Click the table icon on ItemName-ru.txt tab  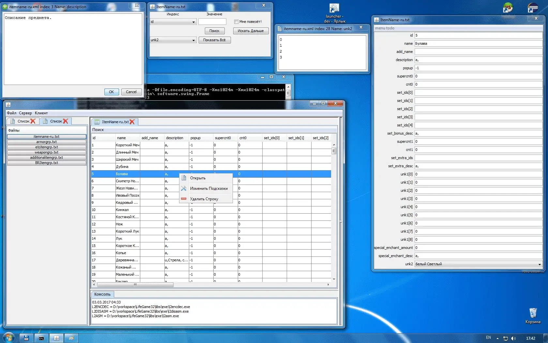(x=97, y=122)
